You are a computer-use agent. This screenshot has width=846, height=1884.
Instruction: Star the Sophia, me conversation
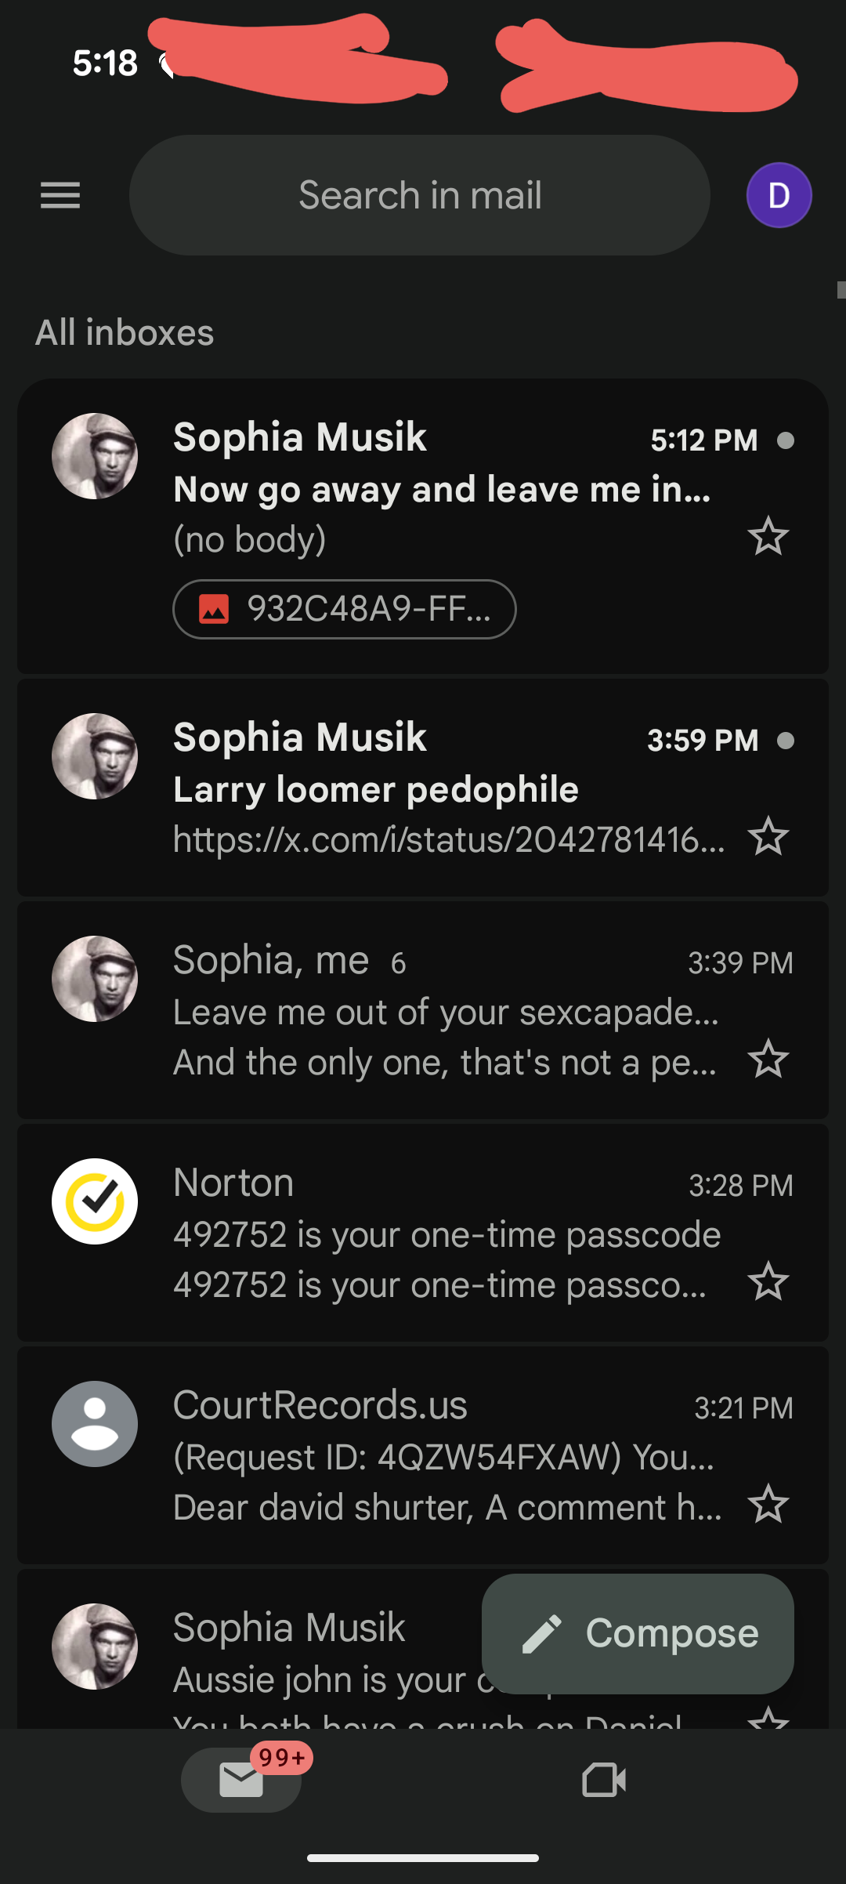(768, 1059)
